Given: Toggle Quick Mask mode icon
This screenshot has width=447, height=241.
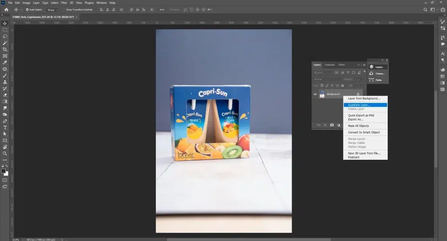Looking at the screenshot, I should (x=5, y=180).
